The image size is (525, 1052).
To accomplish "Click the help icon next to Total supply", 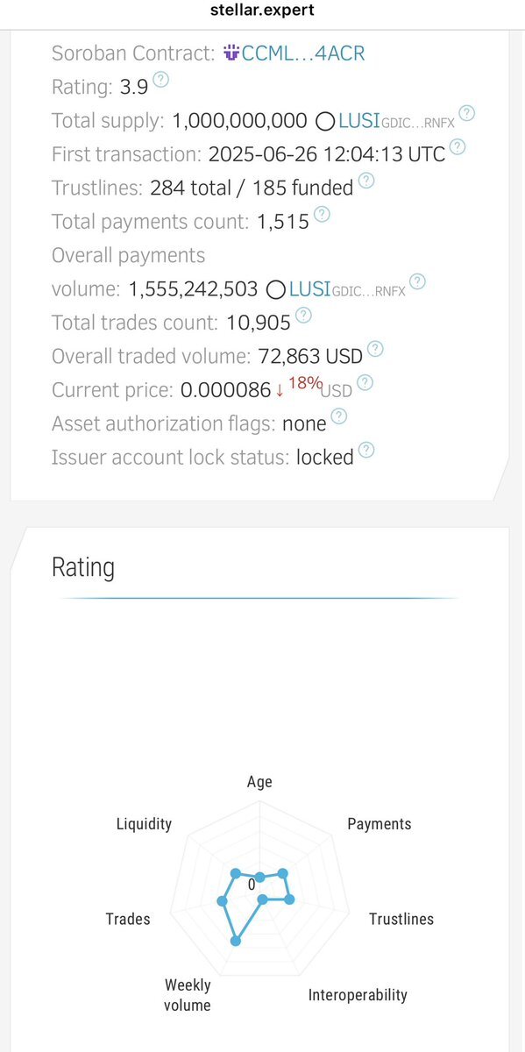I will [x=467, y=113].
